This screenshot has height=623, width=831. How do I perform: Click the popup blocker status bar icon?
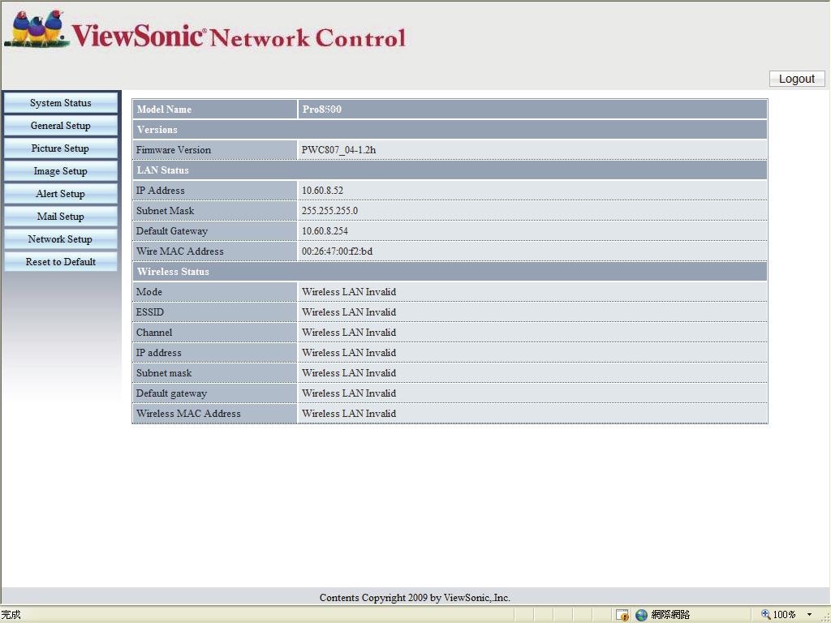pyautogui.click(x=622, y=615)
